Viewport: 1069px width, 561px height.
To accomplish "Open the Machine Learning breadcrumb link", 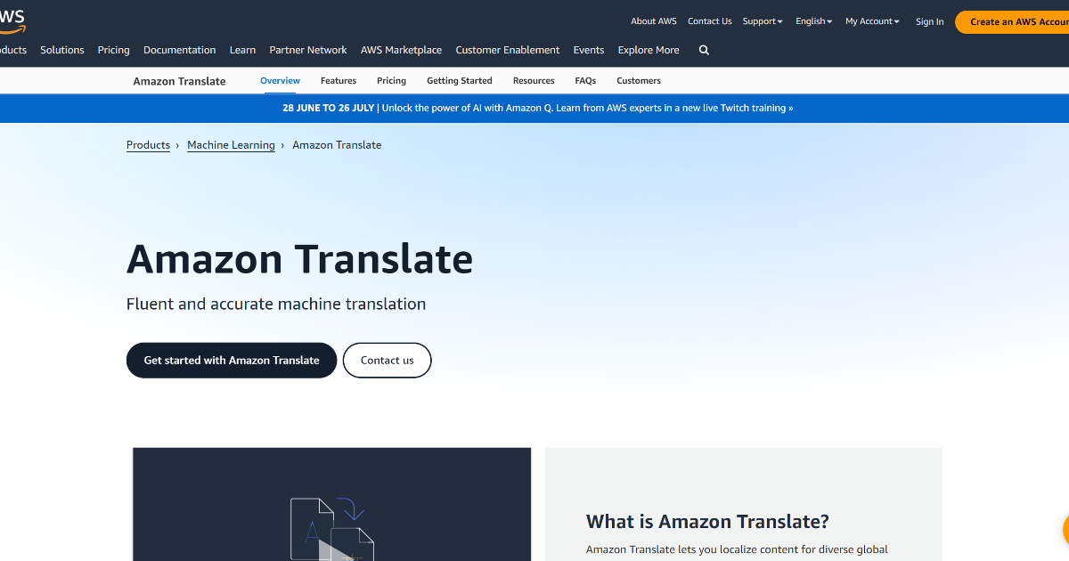I will tap(231, 144).
